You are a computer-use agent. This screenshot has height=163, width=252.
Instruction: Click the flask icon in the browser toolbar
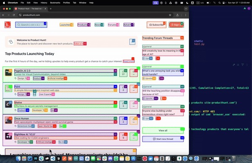tap(177, 15)
